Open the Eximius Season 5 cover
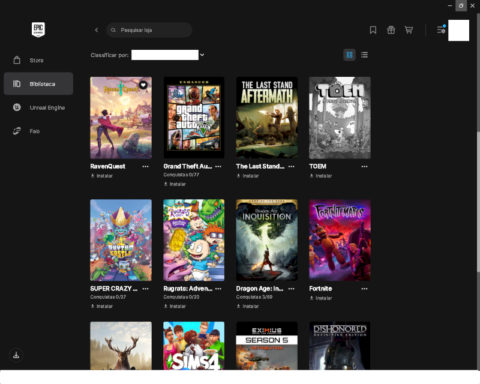The height and width of the screenshot is (384, 480). [x=266, y=346]
